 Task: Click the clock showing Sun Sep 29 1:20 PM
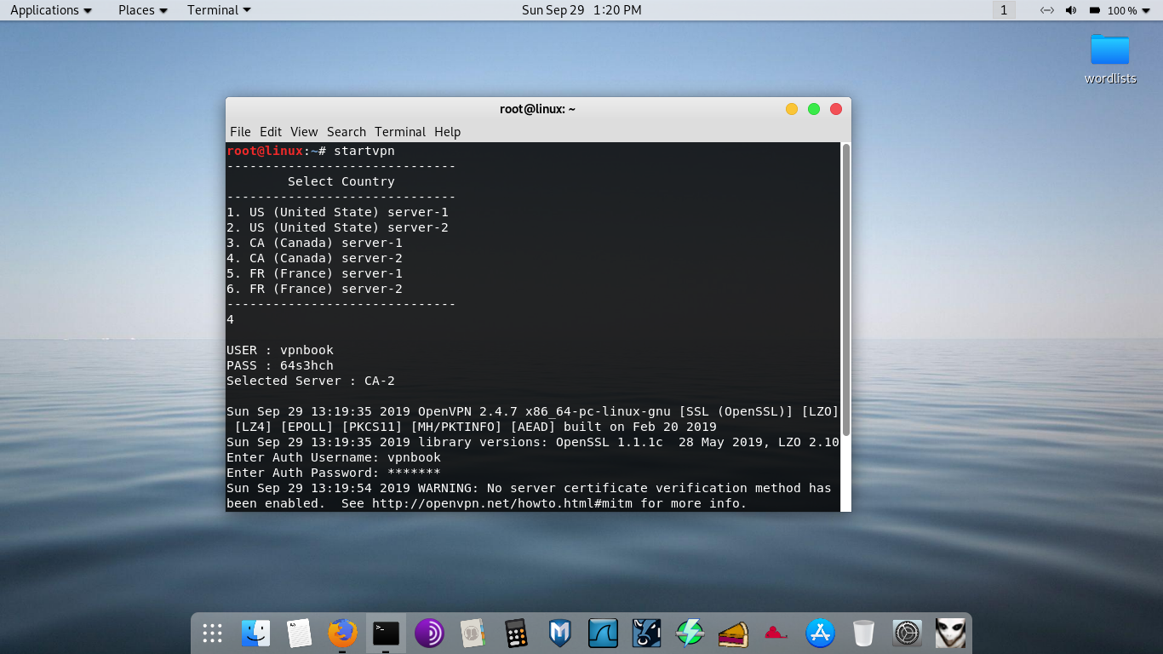point(581,10)
